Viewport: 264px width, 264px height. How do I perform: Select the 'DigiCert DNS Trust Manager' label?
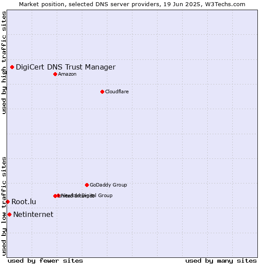pos(66,67)
